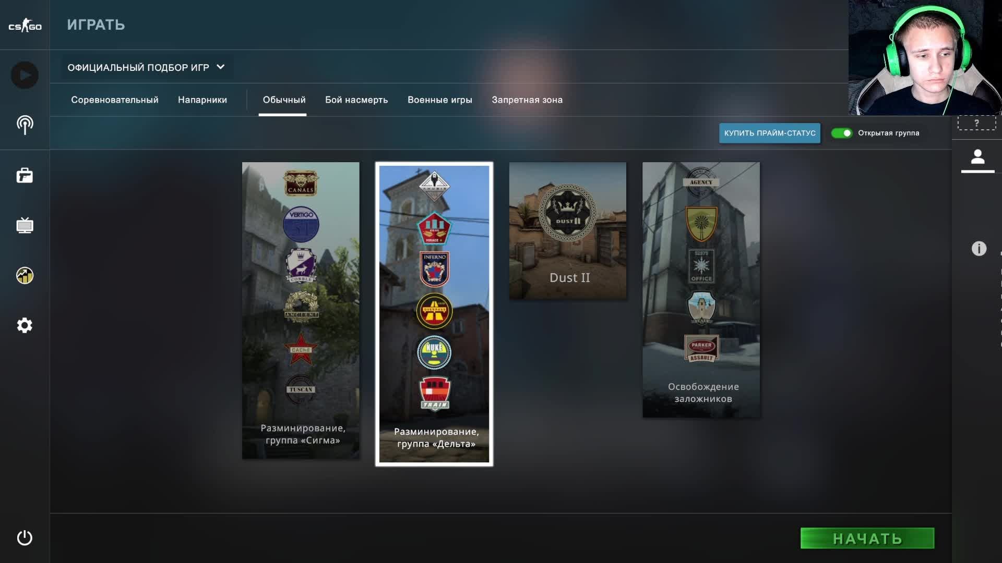Viewport: 1002px width, 563px height.
Task: Click the friends profile silhouette icon
Action: coord(977,157)
